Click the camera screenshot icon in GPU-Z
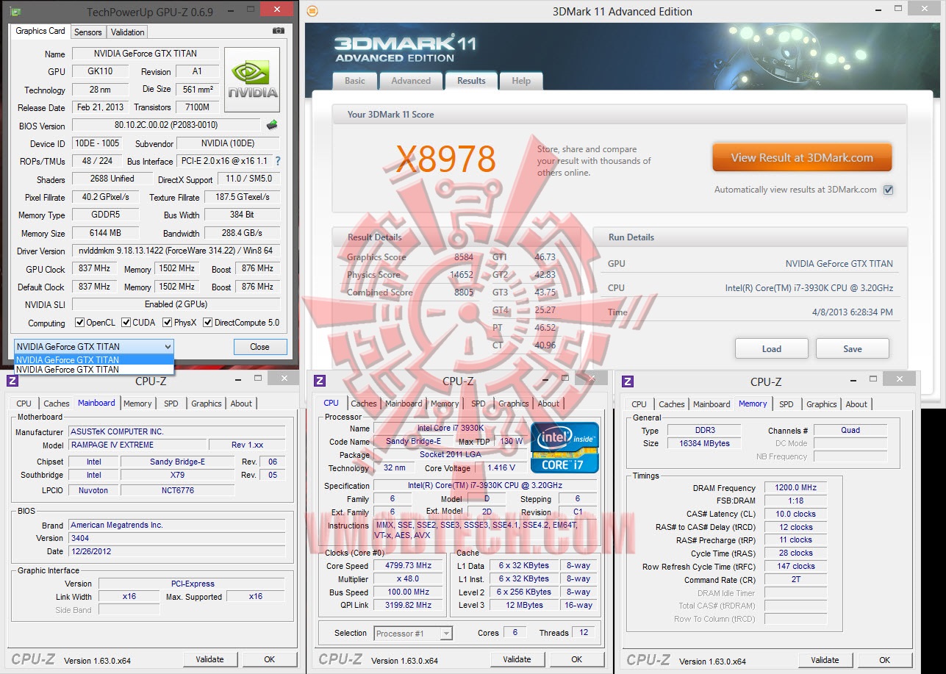Image resolution: width=946 pixels, height=674 pixels. point(279,31)
